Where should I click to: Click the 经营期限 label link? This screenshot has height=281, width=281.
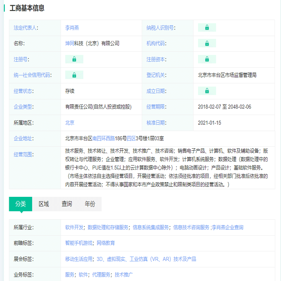click(x=156, y=107)
